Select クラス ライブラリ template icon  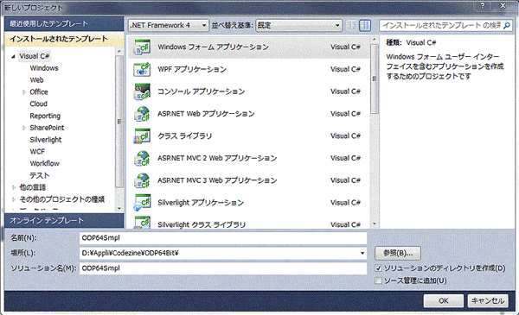pyautogui.click(x=142, y=136)
